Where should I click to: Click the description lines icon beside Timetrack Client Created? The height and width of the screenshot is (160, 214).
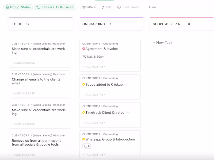(x=128, y=113)
